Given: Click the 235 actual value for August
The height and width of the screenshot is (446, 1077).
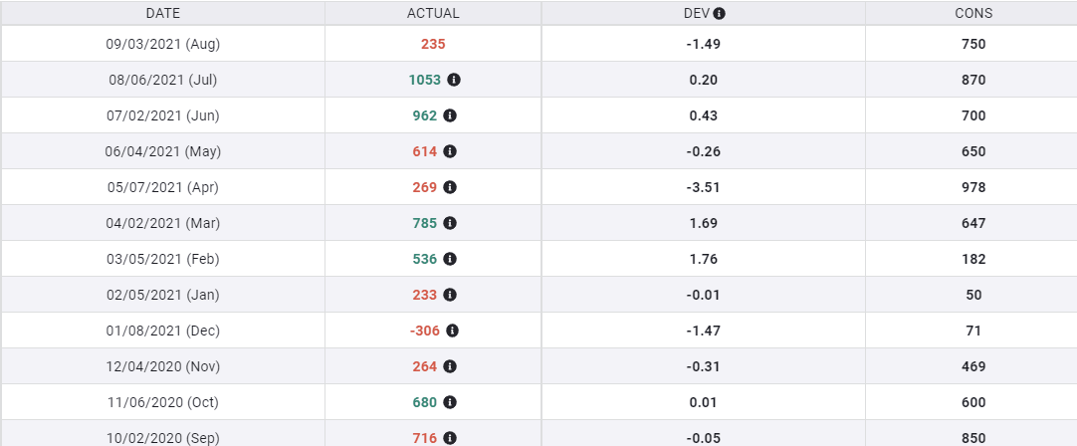Looking at the screenshot, I should [x=433, y=44].
